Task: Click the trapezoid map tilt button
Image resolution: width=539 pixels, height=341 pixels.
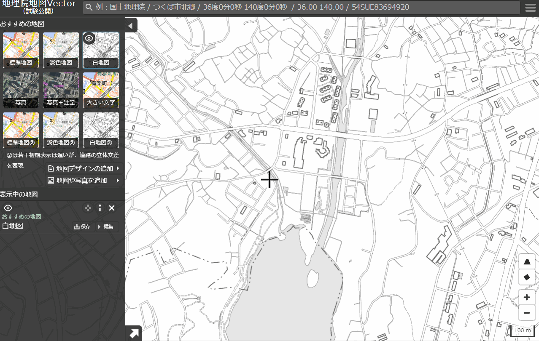Action: (x=526, y=262)
